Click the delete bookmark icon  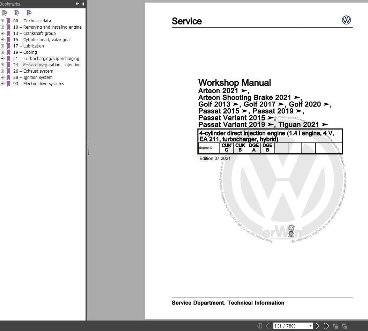click(x=5, y=13)
